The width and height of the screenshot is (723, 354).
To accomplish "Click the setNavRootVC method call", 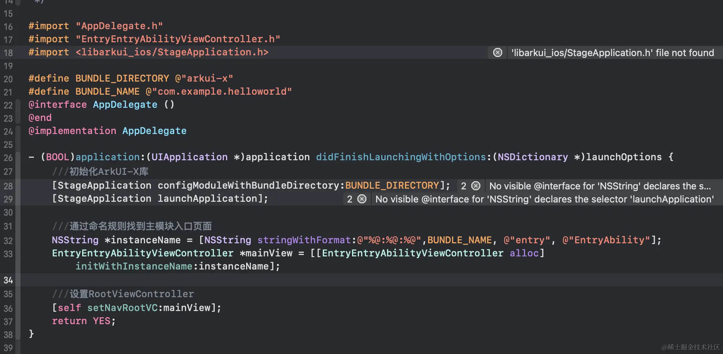I will (122, 308).
